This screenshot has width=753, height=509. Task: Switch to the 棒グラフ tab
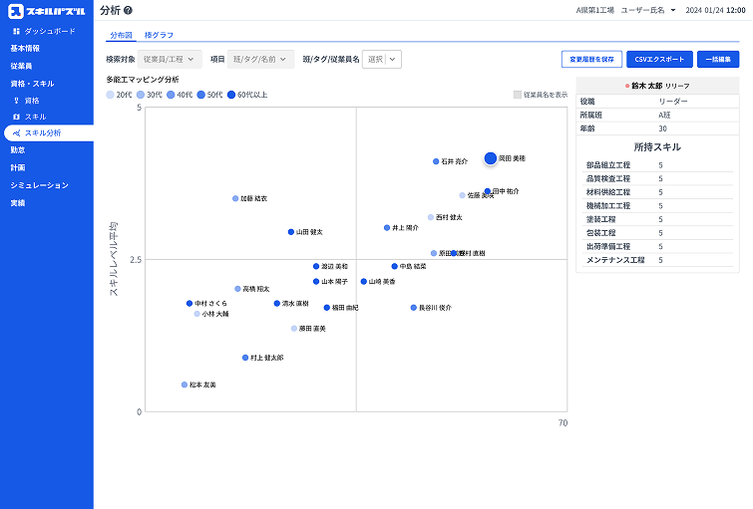click(159, 35)
